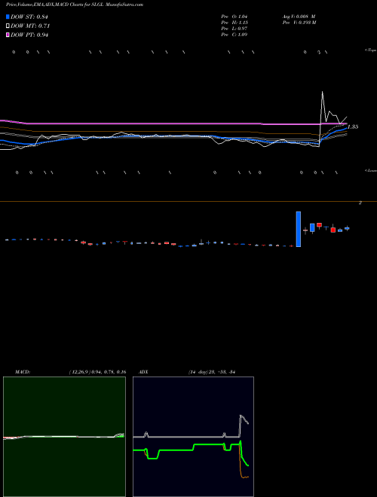Click the tall blue candle in lower chart
Viewport: 377px width, 497px height.
[x=299, y=229]
